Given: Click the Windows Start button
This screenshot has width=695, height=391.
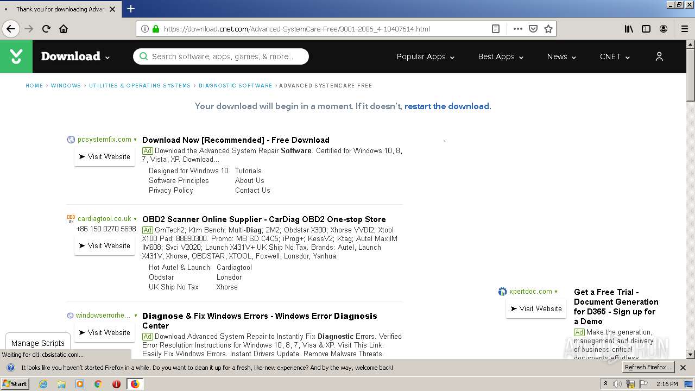Looking at the screenshot, I should click(15, 384).
